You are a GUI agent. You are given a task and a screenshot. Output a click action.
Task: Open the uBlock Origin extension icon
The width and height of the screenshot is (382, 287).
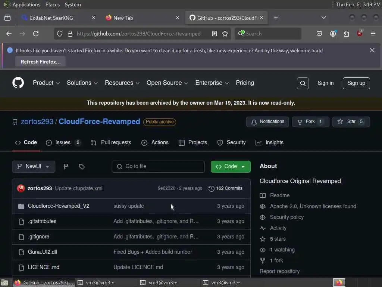pyautogui.click(x=360, y=33)
